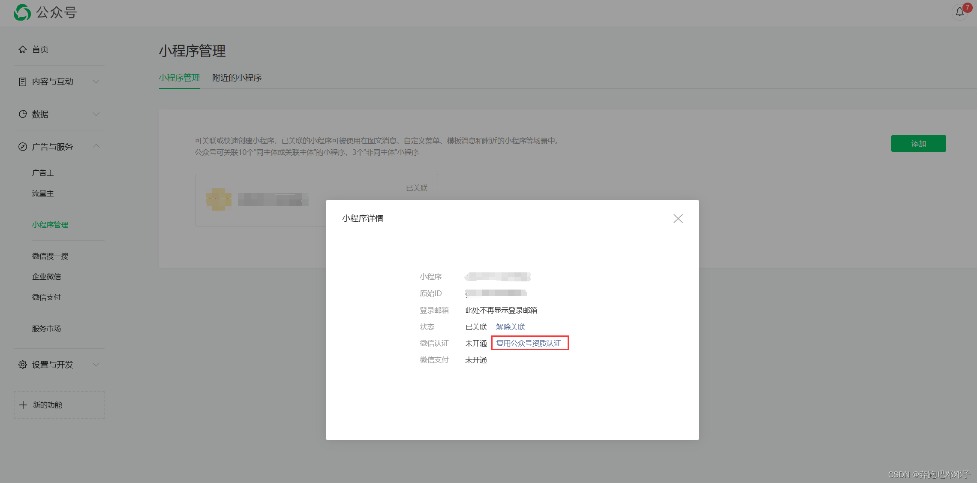Click the pie chart icon beside 数据

(x=23, y=114)
